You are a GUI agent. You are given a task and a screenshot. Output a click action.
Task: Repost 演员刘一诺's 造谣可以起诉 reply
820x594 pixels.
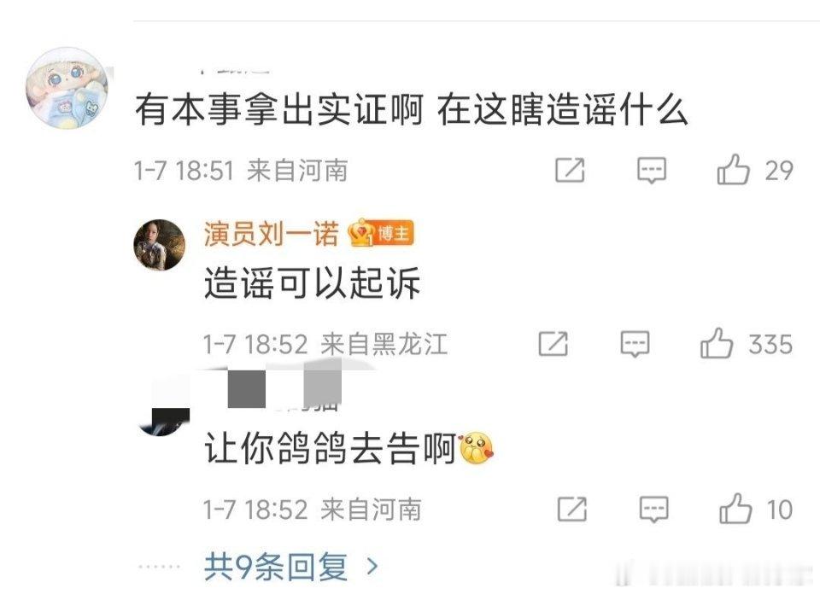coord(553,344)
